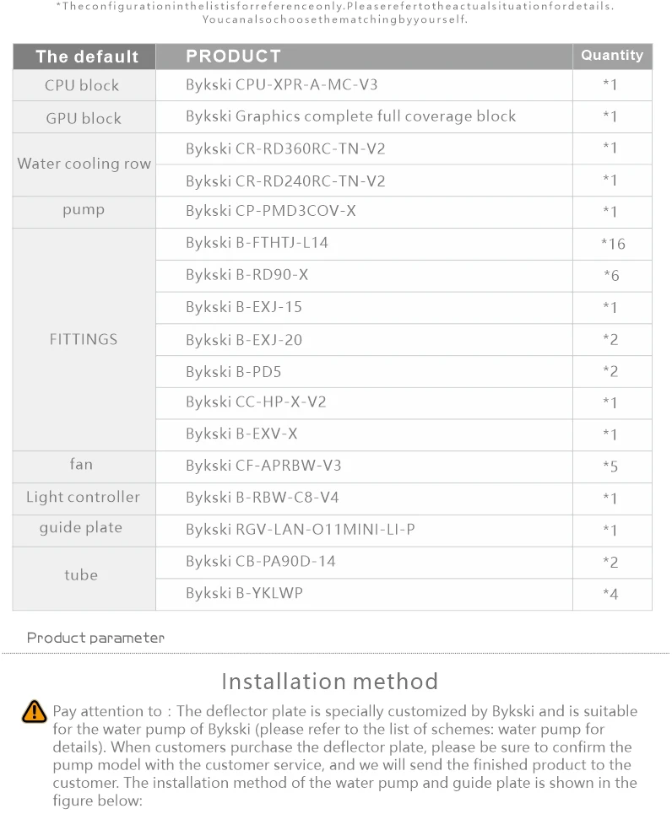Select the Light controller category cell

83,498
